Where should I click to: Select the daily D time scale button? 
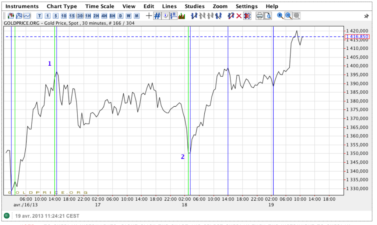pyautogui.click(x=120, y=16)
